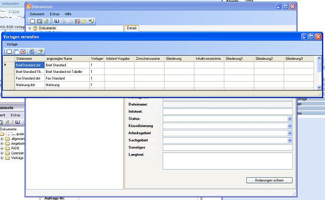Sort by Dateiname column header

pos(29,59)
